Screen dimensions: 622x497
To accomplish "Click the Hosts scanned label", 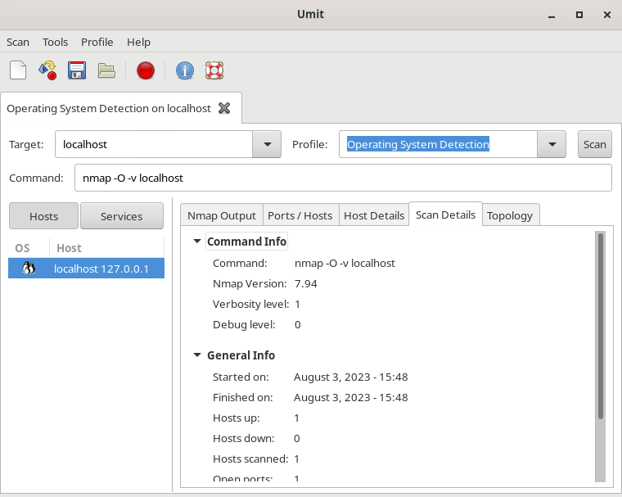I will click(x=250, y=459).
